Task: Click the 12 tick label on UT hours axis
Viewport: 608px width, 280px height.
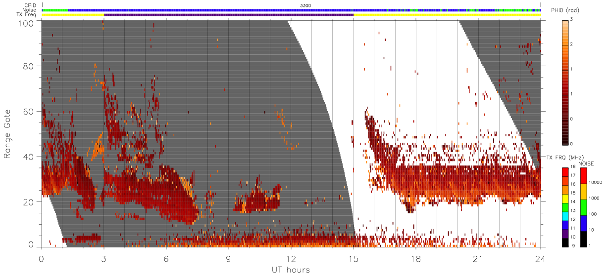Action: (x=291, y=259)
